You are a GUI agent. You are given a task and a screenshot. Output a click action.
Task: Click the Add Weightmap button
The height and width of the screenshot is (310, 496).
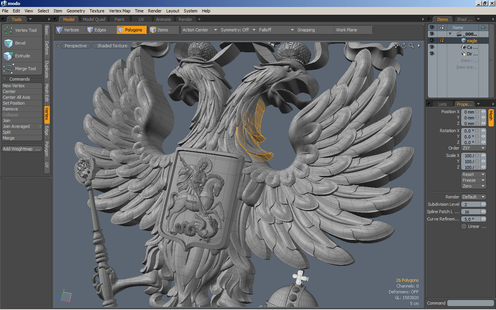(22, 149)
